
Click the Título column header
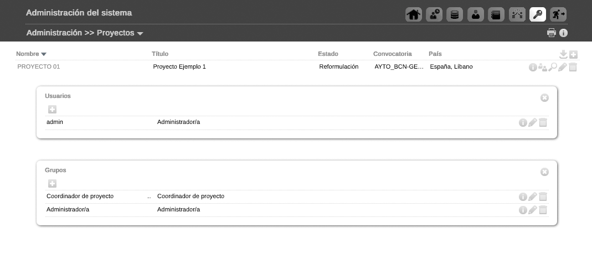[160, 54]
